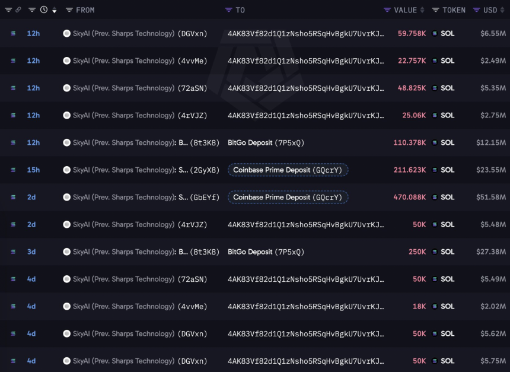Open the Coinbase Prime Deposit tag in the 15h row
Viewport: 510px width, 372px height.
point(288,170)
